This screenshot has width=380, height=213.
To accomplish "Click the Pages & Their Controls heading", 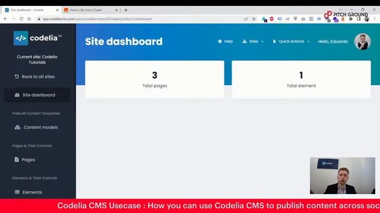I will click(x=32, y=146).
